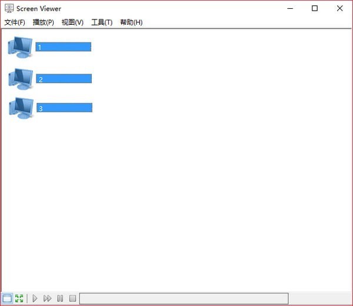
Task: Click the second computer monitor icon
Action: [x=21, y=78]
